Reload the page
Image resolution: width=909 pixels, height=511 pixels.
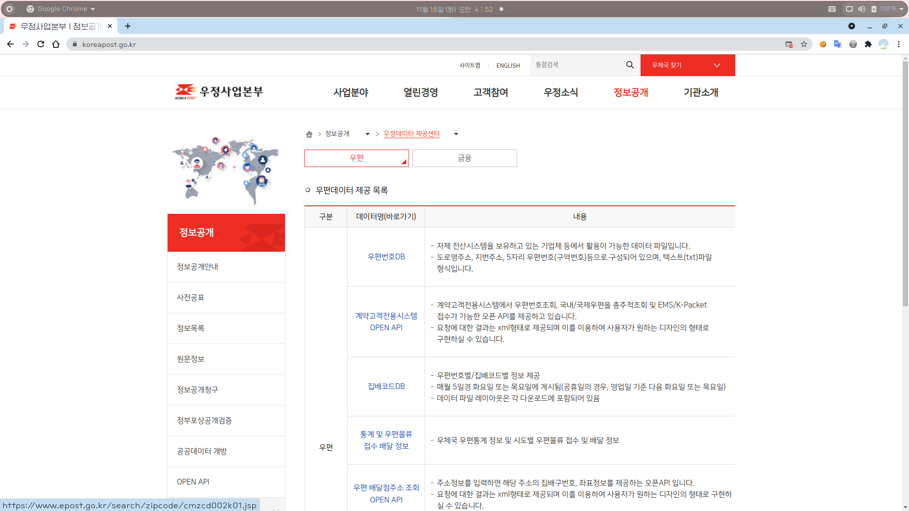pos(41,44)
